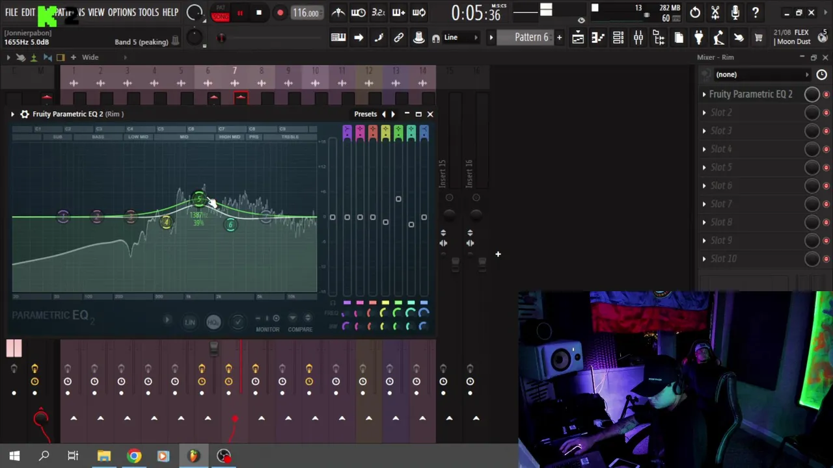Open Fruity Parametric EQ 2 gear settings

pyautogui.click(x=24, y=114)
